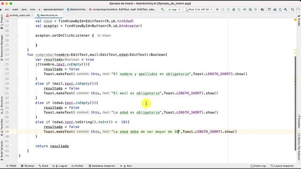The image size is (301, 169).
Task: Click the main breadcrumb
Action: pyautogui.click(x=15, y=9)
